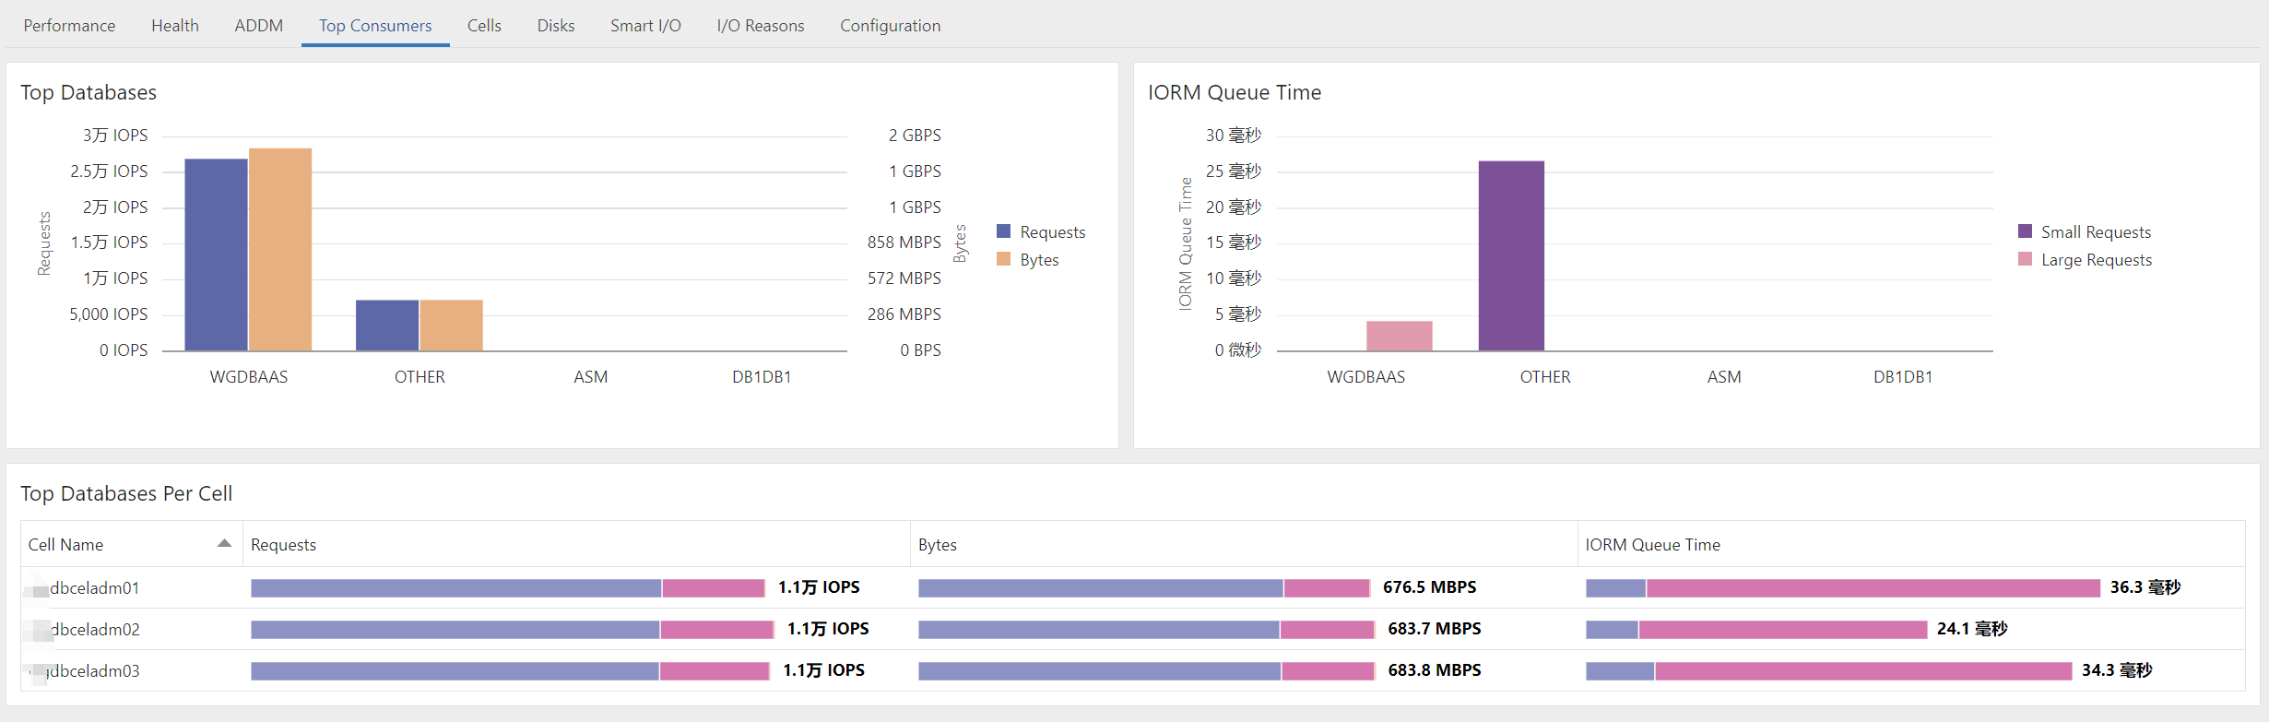This screenshot has height=722, width=2269.
Task: Sort by Cell Name using the arrow icon
Action: pos(224,544)
